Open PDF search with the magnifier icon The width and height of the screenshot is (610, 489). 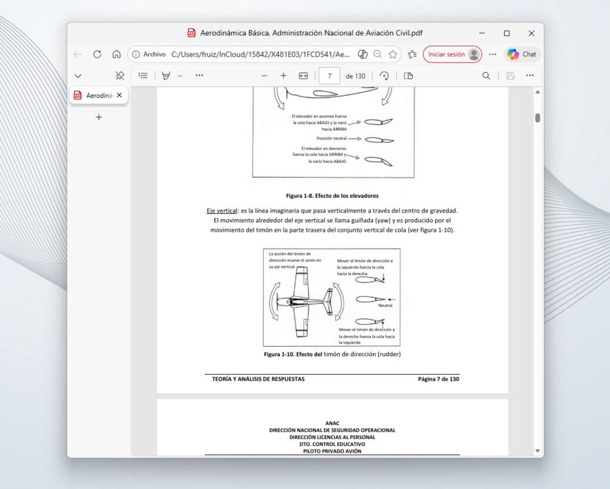pyautogui.click(x=486, y=76)
